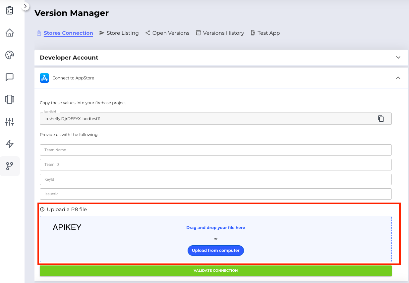Copy the bundleId value with copy icon
Viewport: 409px width, 283px height.
[x=381, y=118]
